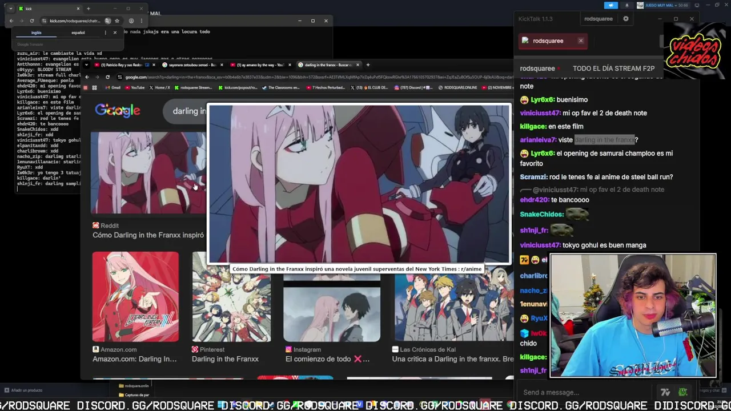The image size is (731, 411).
Task: Open apps grid bookmark icon
Action: click(x=94, y=88)
